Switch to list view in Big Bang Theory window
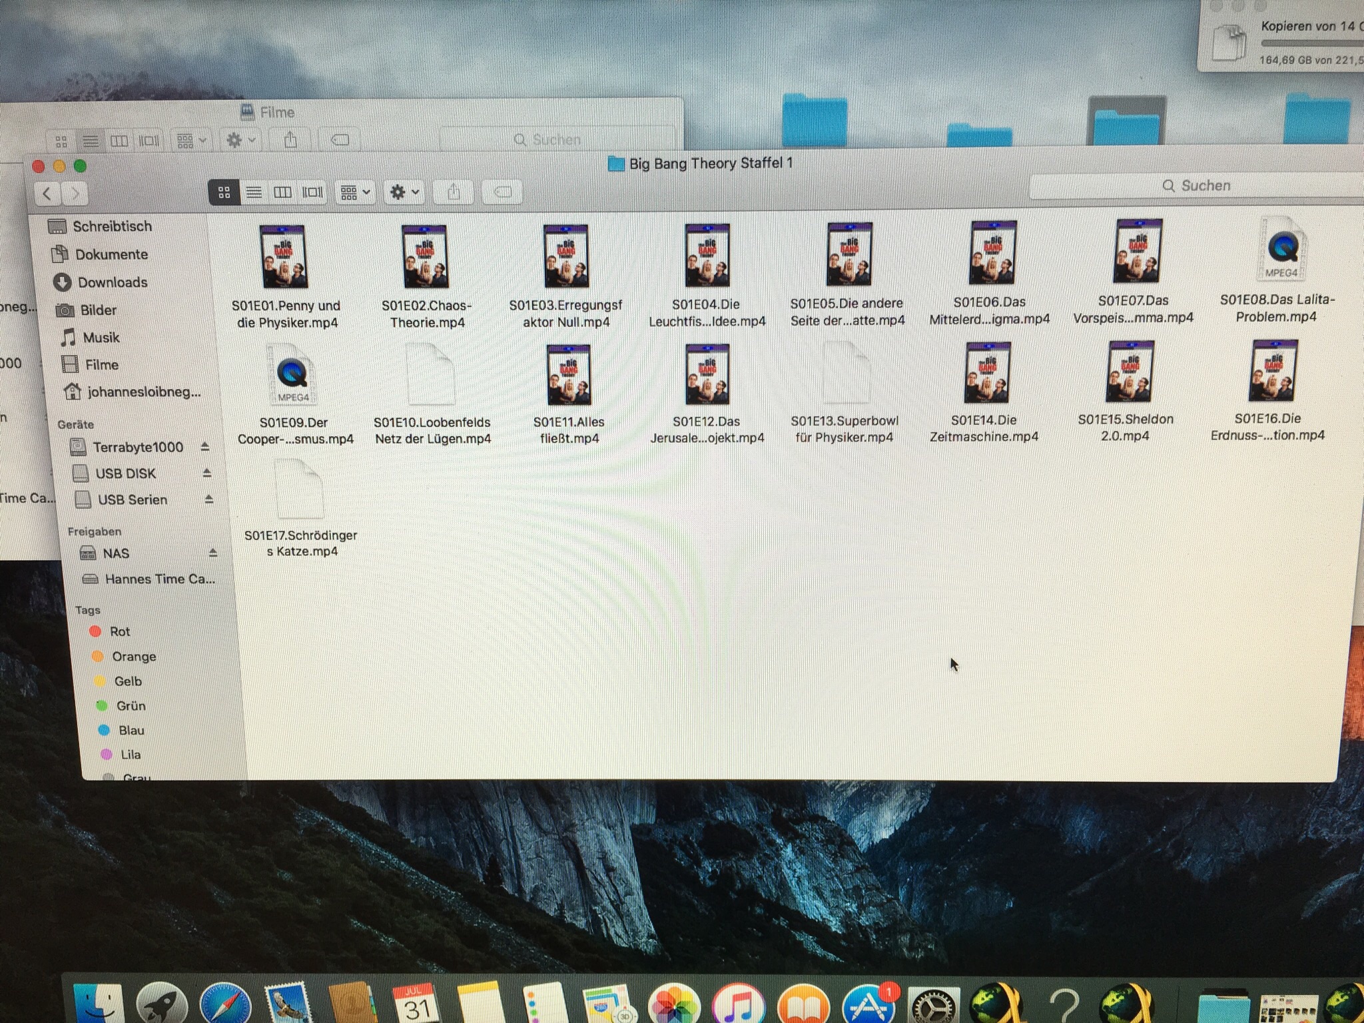Screen dimensions: 1364x1023 tap(254, 192)
